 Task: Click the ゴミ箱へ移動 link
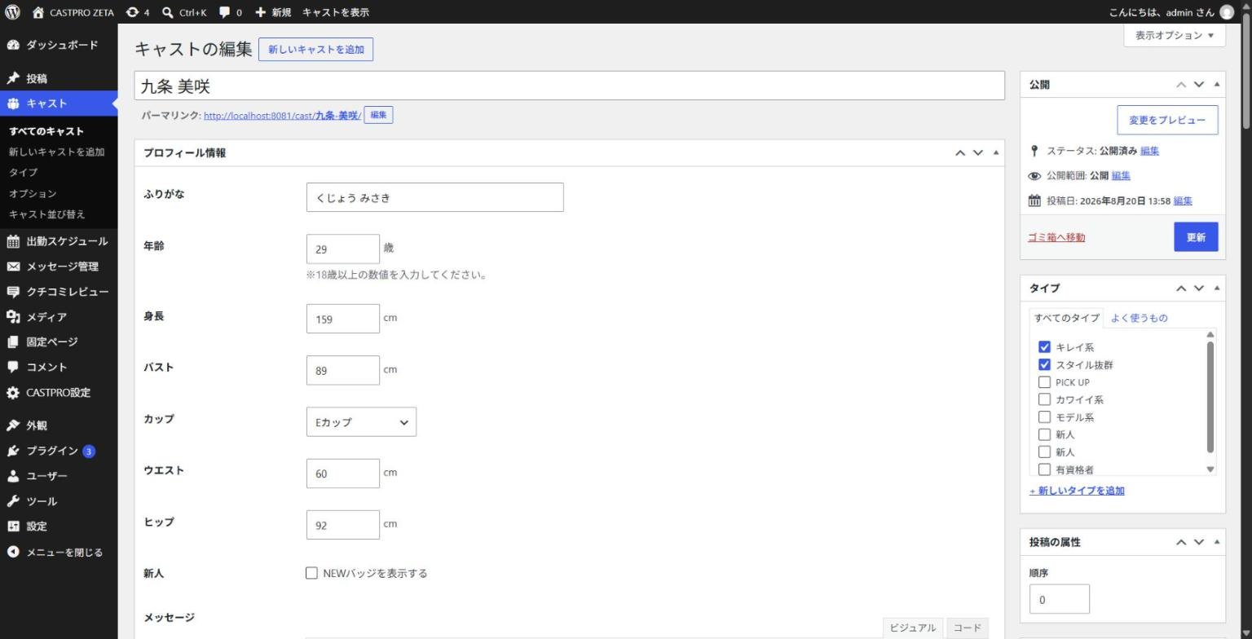tap(1056, 237)
